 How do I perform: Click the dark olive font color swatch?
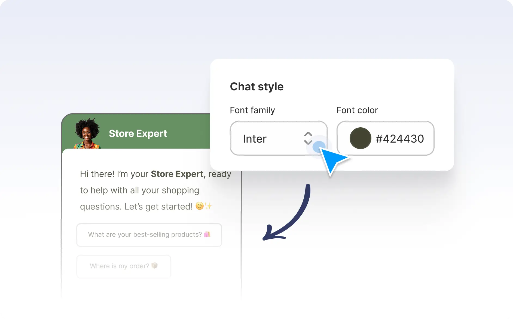pyautogui.click(x=360, y=138)
